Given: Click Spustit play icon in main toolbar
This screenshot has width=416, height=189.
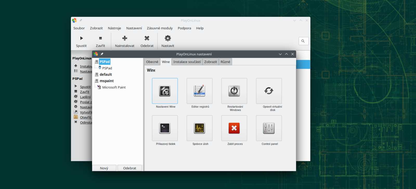Looking at the screenshot, I should tap(81, 38).
